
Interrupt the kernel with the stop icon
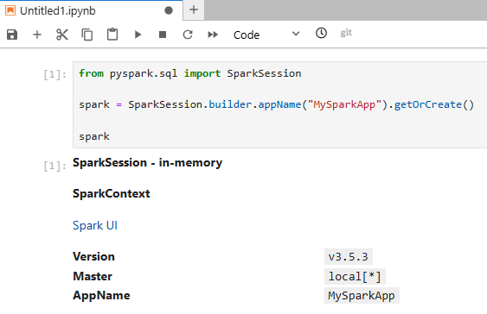[x=163, y=35]
